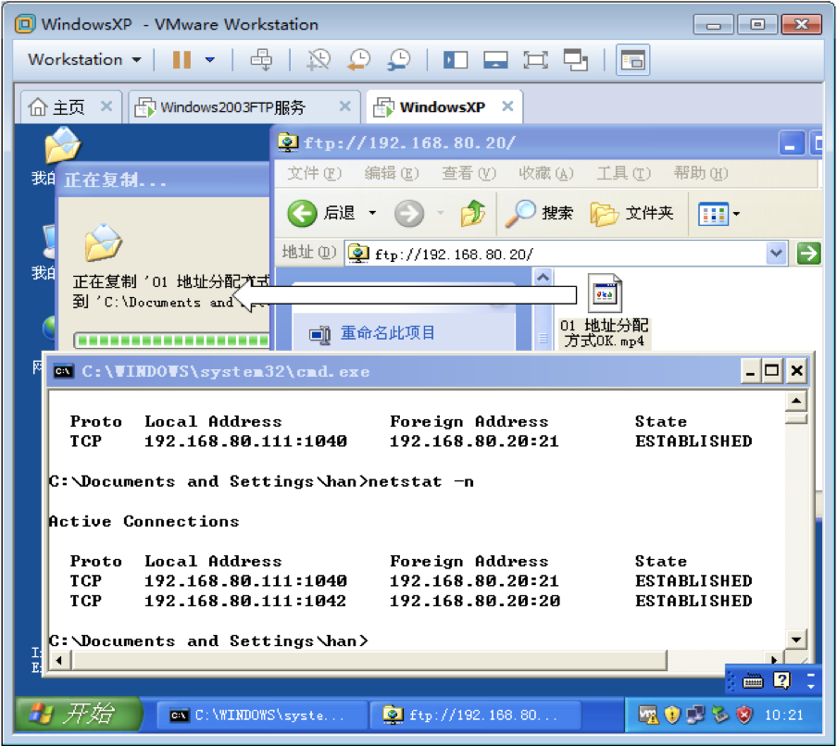This screenshot has height=746, width=837.
Task: Open the 帮助(H) menu
Action: click(700, 173)
